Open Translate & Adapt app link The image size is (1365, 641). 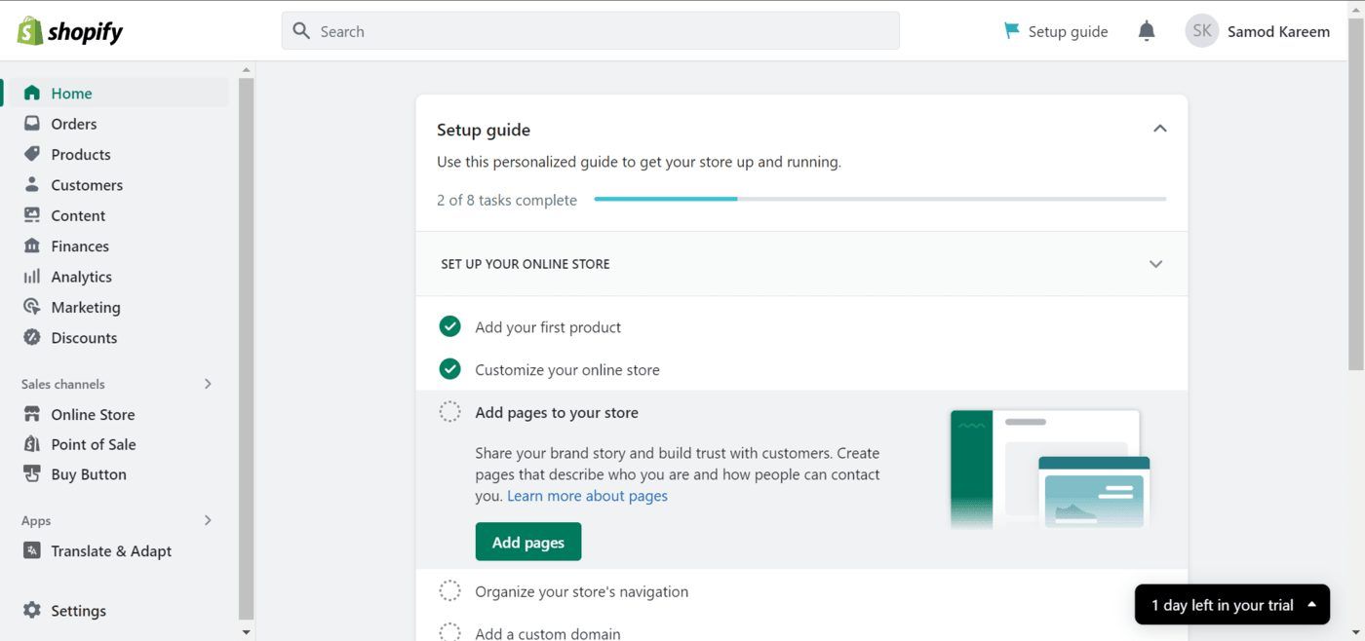(111, 550)
